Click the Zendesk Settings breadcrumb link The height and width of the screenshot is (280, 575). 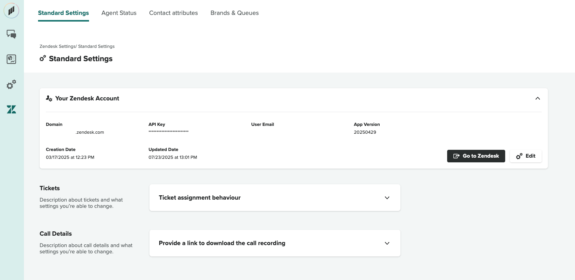pos(57,46)
